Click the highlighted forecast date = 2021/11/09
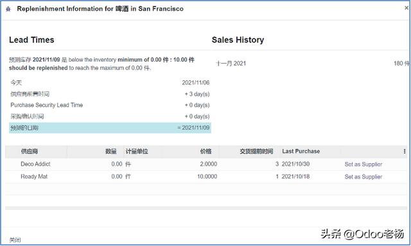Viewport: 411px width, 246px height. (193, 128)
